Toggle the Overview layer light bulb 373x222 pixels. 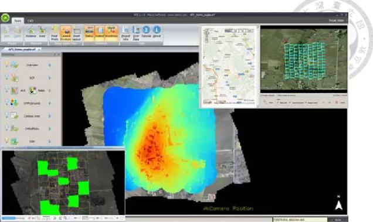click(6, 64)
